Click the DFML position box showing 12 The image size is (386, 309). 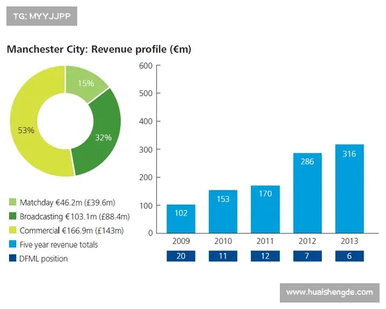[x=265, y=256]
